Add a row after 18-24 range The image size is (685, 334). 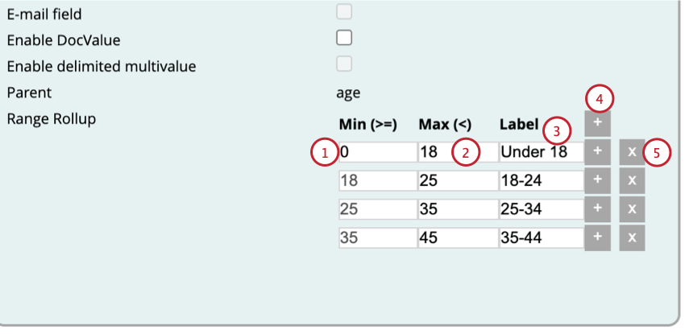point(597,180)
